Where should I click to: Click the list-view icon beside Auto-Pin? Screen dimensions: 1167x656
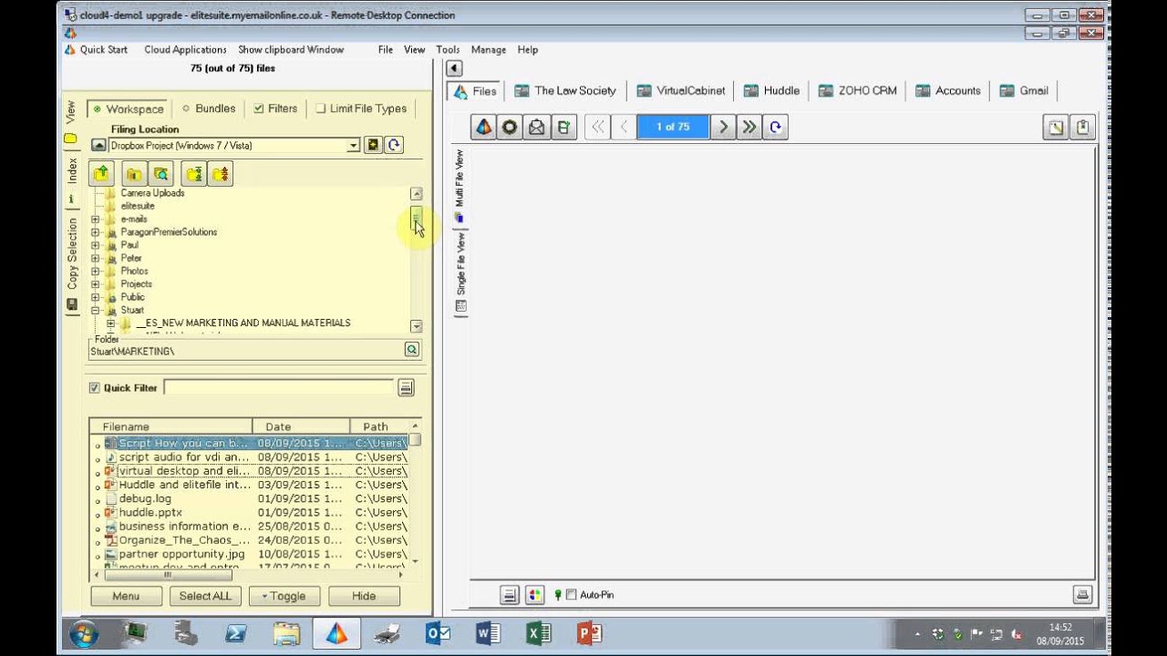point(510,595)
